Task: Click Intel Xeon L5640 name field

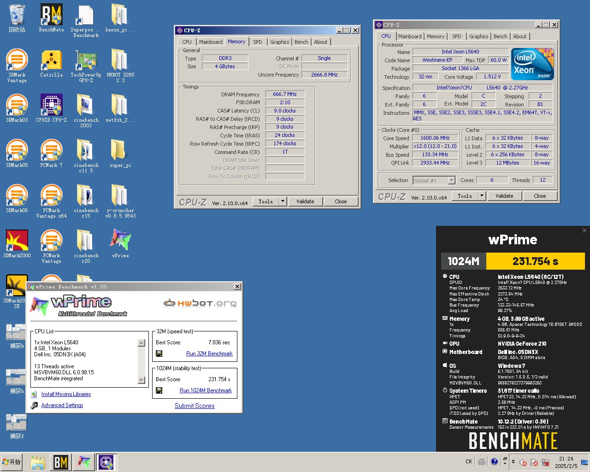Action: click(x=460, y=52)
